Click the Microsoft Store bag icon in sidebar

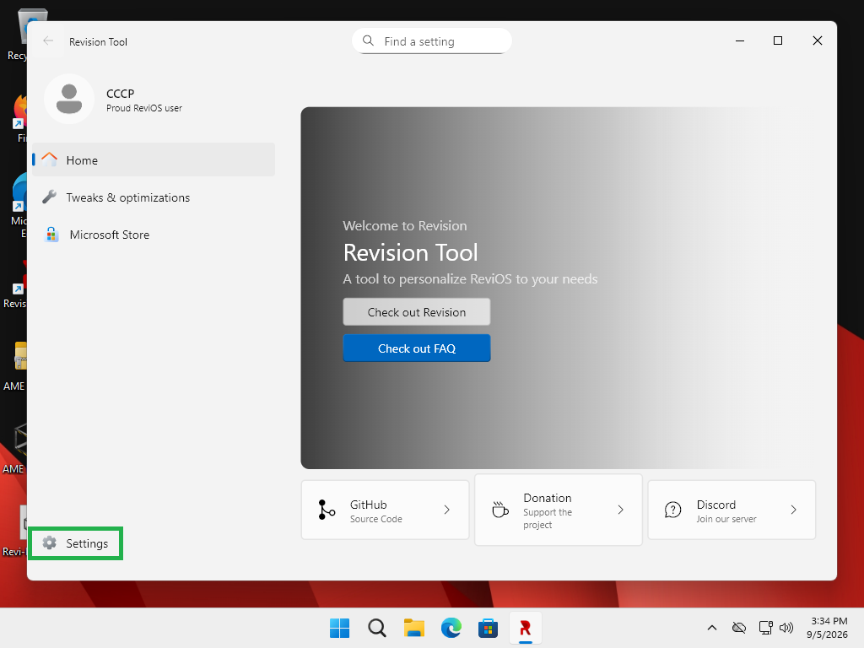point(51,235)
